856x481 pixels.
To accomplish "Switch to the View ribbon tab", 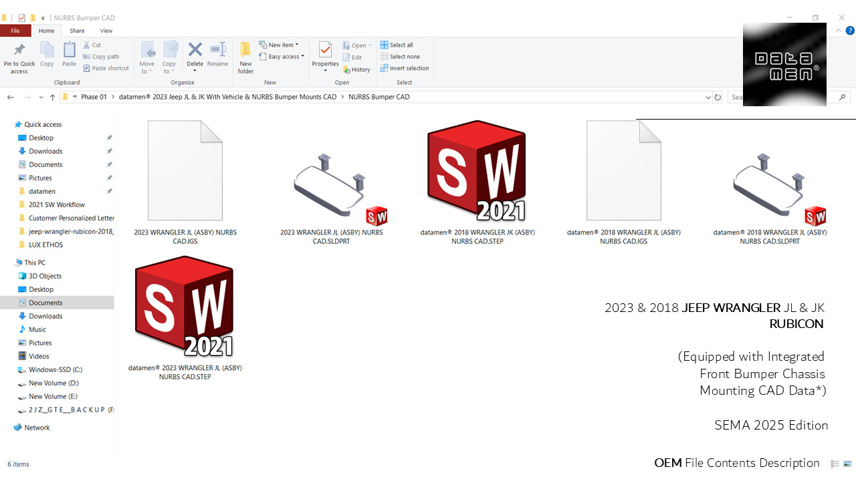I will point(106,31).
